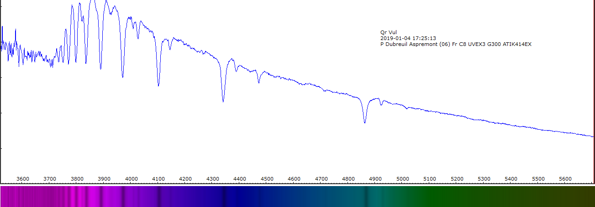The image size is (595, 207).
Task: Click the 2019-01-04 17:25:13 timestamp text
Action: (x=408, y=38)
